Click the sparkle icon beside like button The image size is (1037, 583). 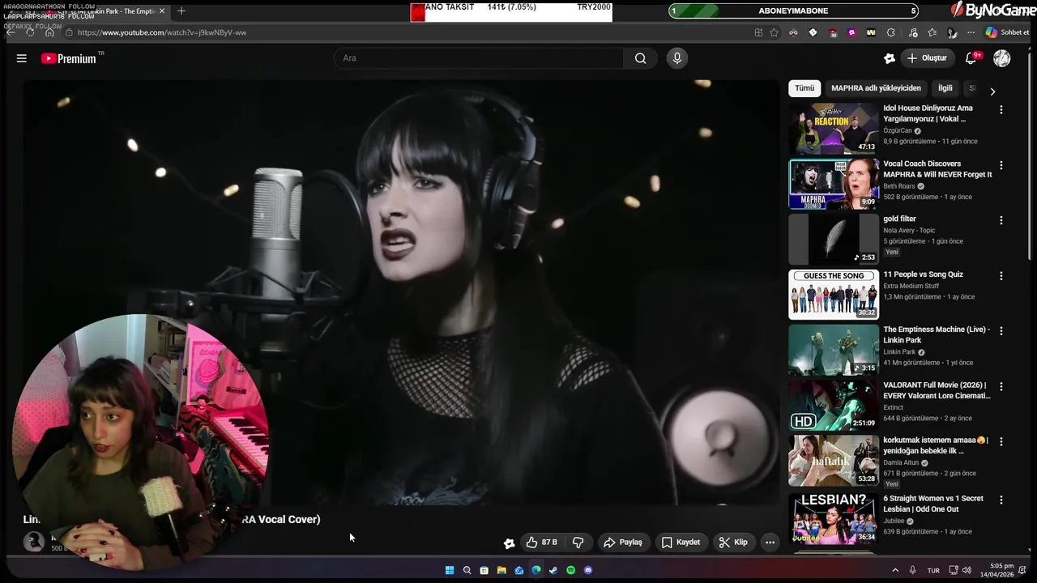(x=509, y=543)
